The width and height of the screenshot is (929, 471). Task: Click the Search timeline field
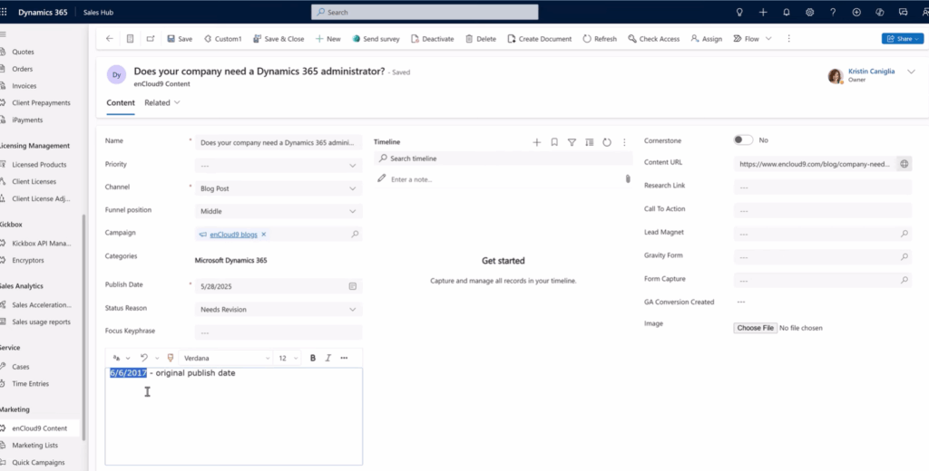coord(503,159)
